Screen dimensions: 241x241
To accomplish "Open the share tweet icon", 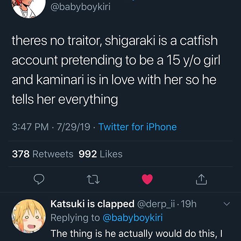I will [201, 180].
